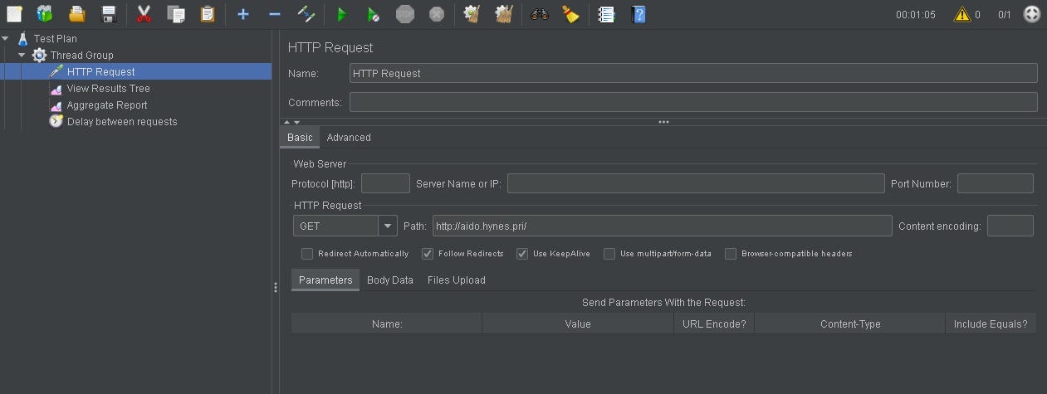The height and width of the screenshot is (394, 1047).
Task: Select HTTP Request in the tree
Action: [100, 71]
